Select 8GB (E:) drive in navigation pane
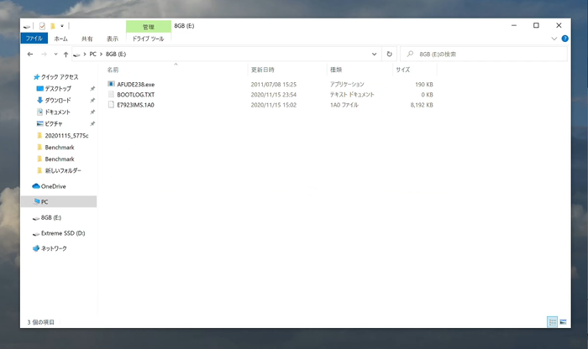Image resolution: width=588 pixels, height=349 pixels. coord(51,217)
